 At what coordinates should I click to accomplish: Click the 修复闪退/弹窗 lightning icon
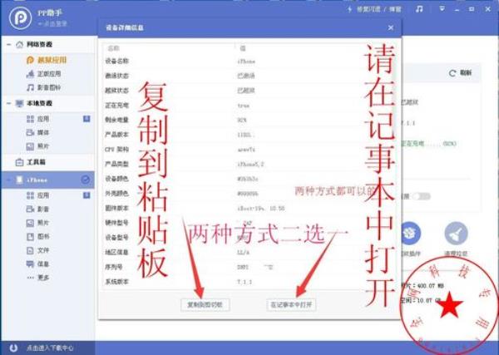[350, 9]
